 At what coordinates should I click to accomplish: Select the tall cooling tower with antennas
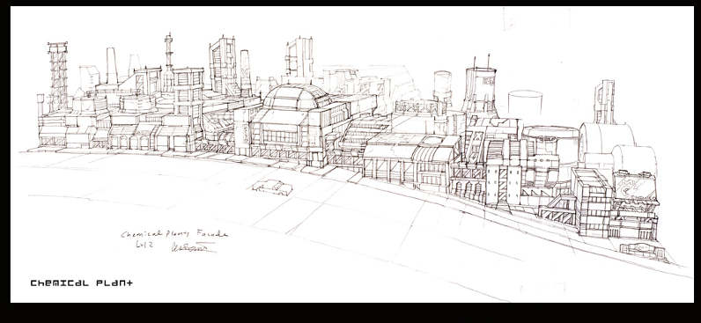(480, 88)
